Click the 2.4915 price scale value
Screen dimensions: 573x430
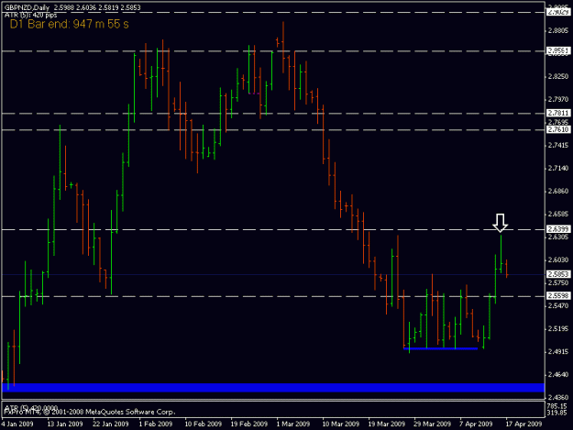(558, 352)
